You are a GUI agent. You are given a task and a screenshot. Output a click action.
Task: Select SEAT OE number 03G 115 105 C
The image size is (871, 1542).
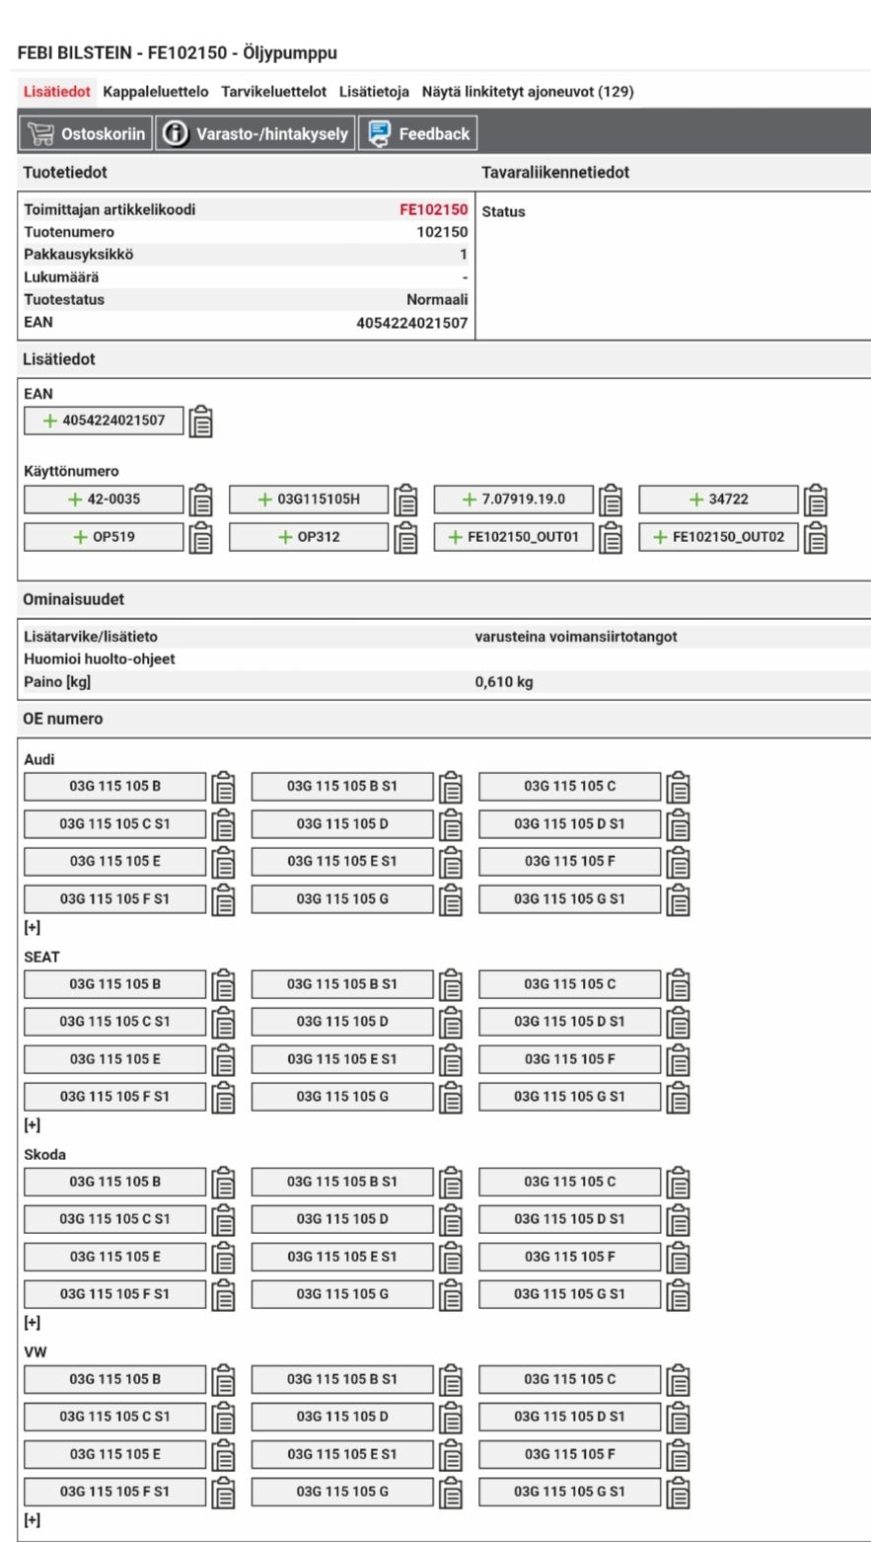(x=570, y=984)
